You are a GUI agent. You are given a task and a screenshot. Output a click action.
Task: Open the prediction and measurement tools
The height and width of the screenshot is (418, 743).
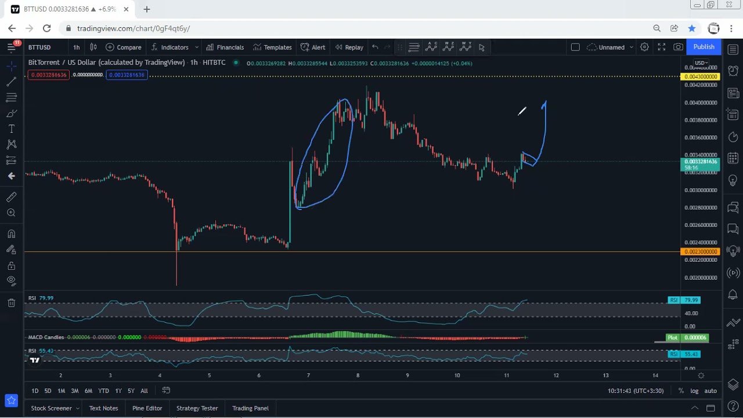pos(11,160)
